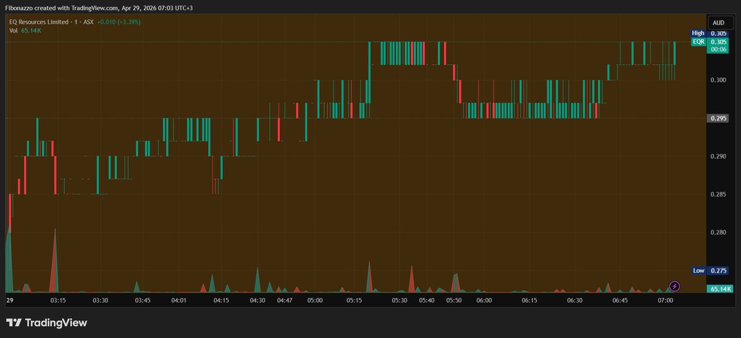Click the 0.285 price axis label

point(718,194)
